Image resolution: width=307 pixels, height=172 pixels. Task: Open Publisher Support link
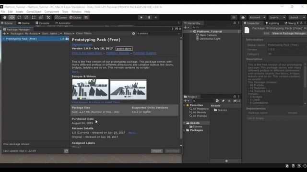(145, 53)
